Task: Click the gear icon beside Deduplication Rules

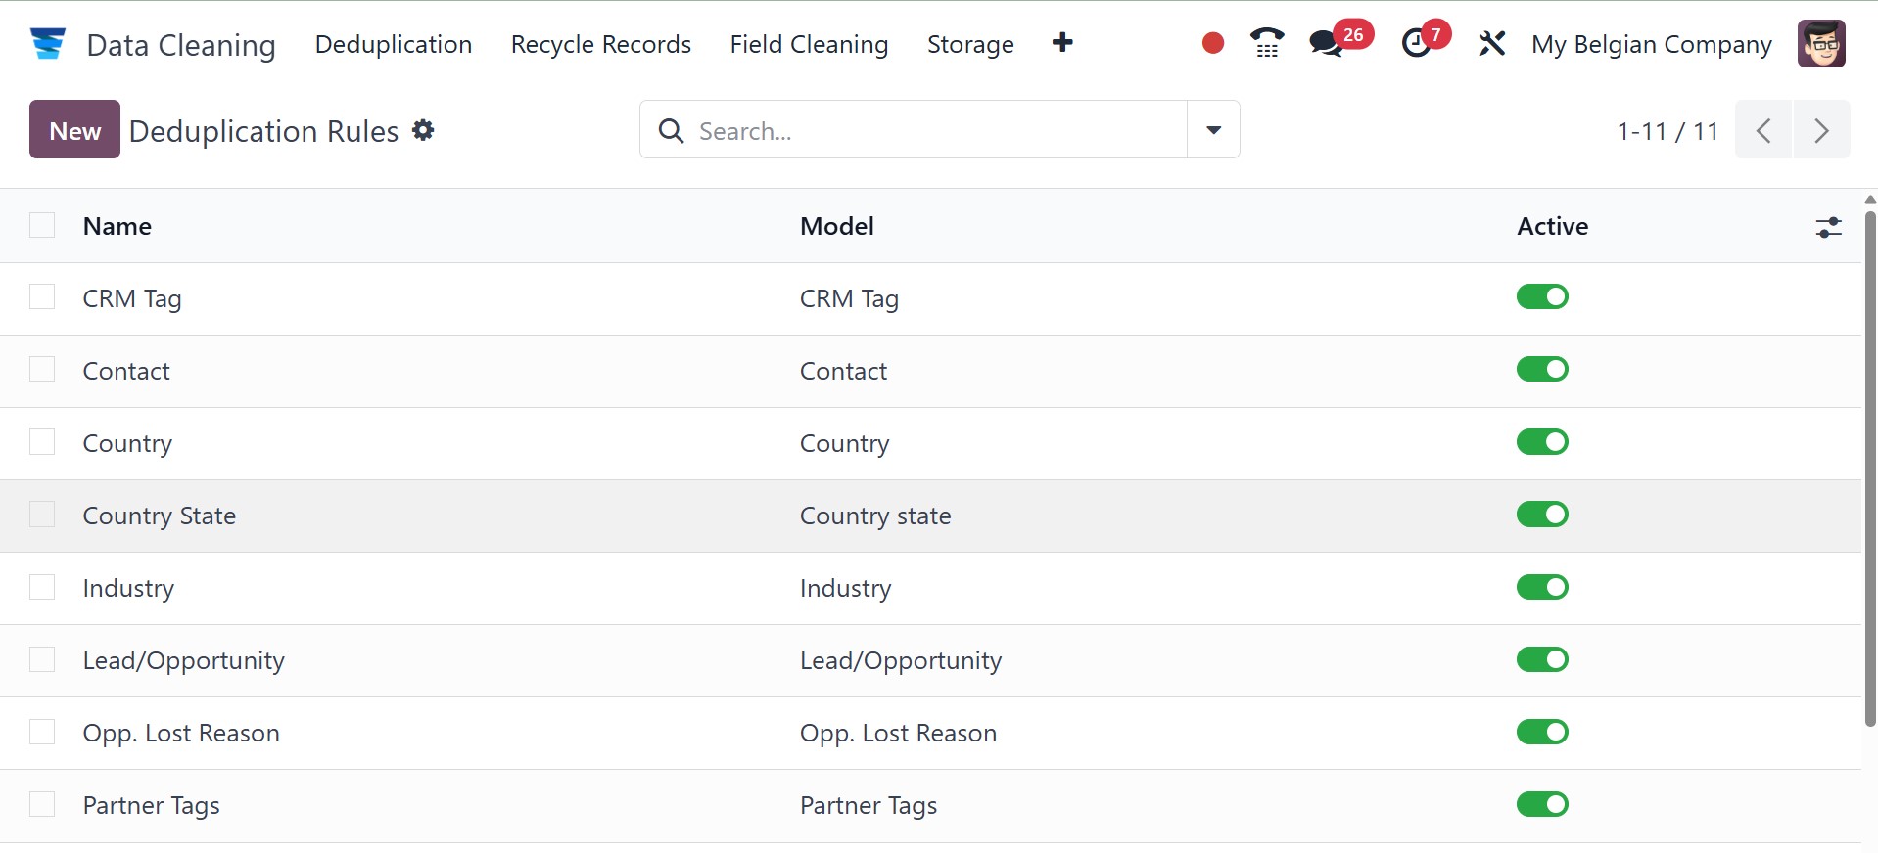Action: (x=423, y=130)
